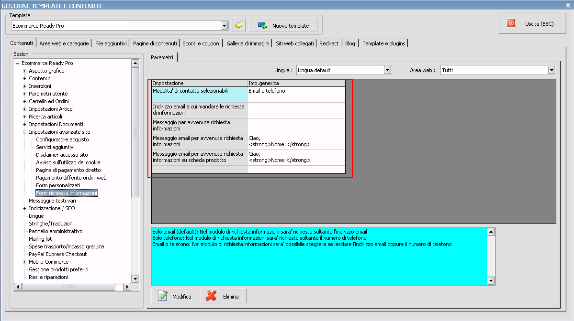Select Servizi aggiuntivi tree item
This screenshot has height=321, width=574.
click(55, 147)
